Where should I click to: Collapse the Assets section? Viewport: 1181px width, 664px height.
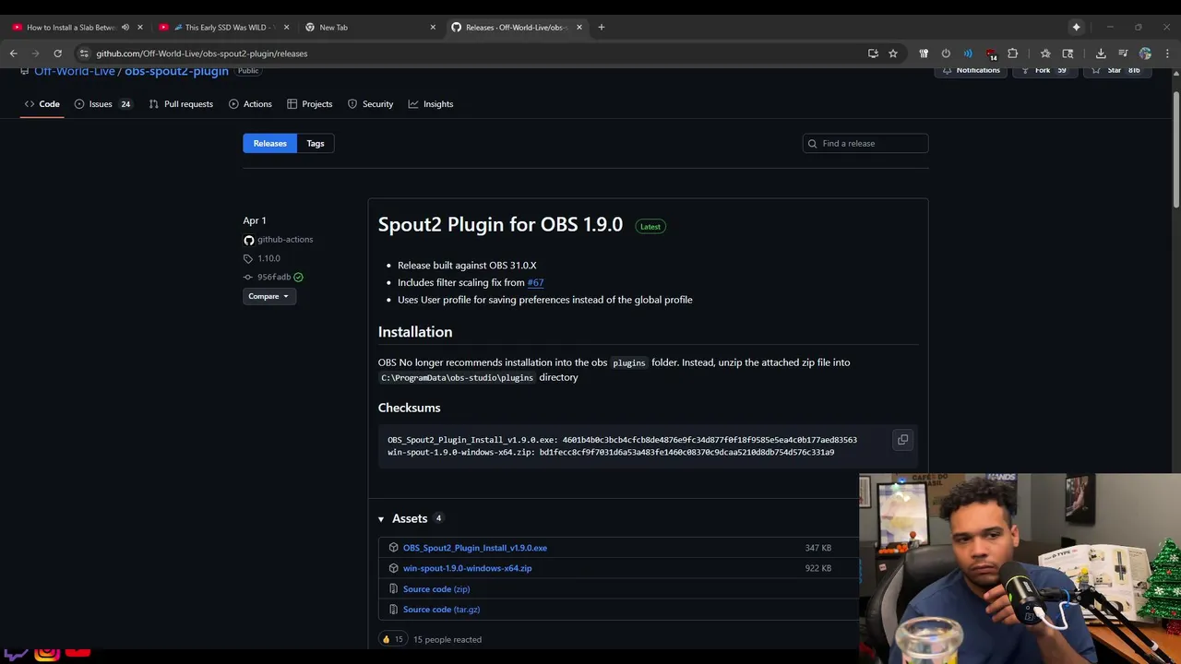click(x=380, y=519)
